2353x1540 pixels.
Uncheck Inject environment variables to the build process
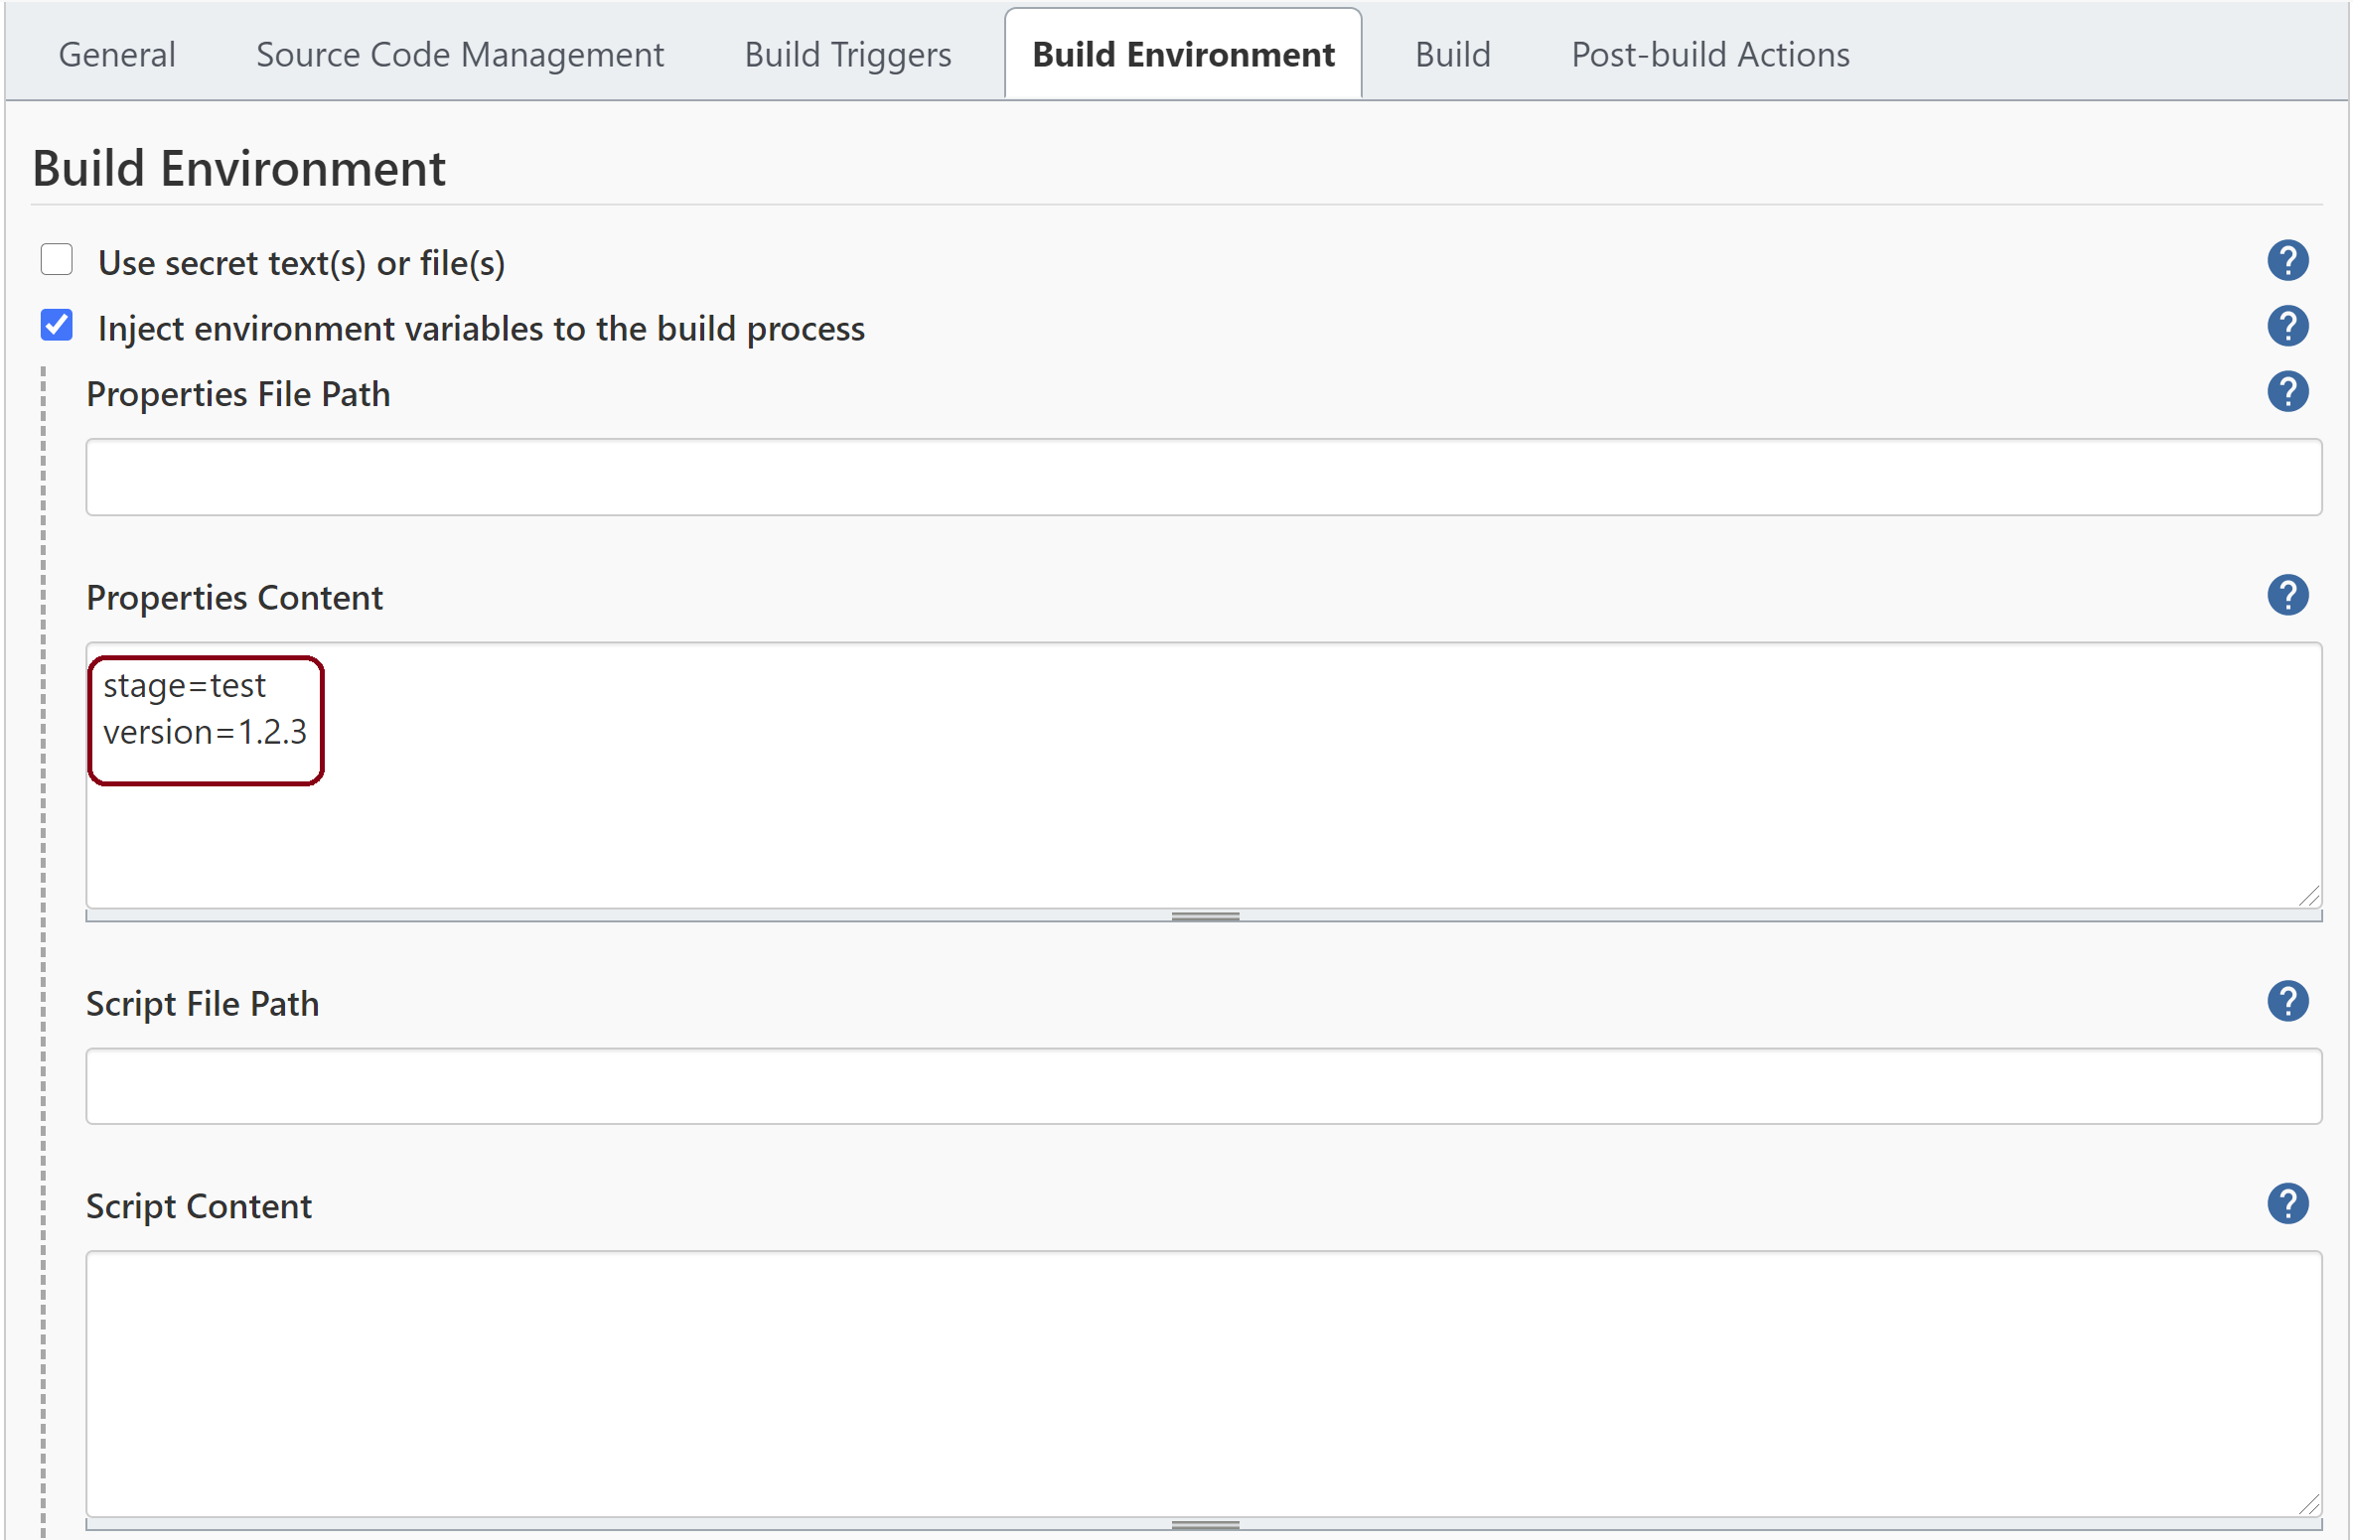(57, 325)
